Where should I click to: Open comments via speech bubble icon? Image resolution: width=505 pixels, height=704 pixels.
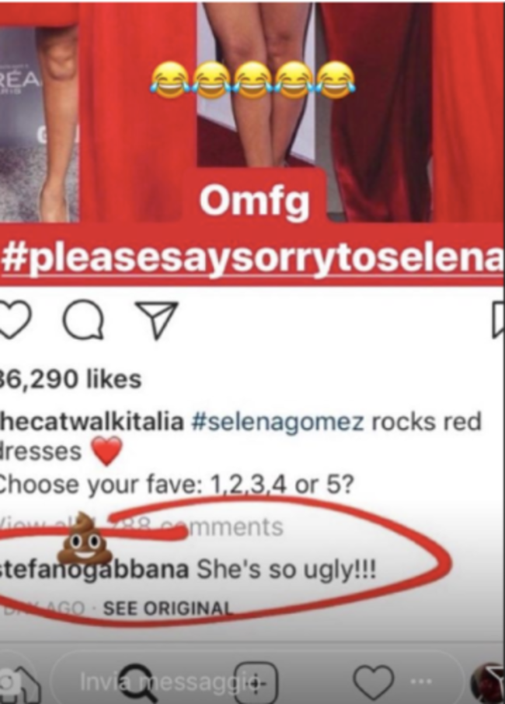83,321
